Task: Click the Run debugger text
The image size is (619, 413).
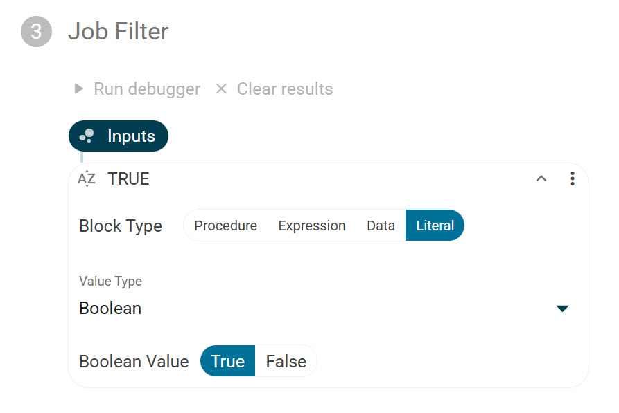Action: pyautogui.click(x=147, y=89)
